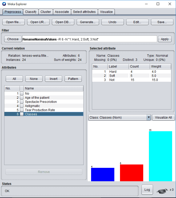The image size is (176, 198).
Task: Click Generate... to create data
Action: 88,22
